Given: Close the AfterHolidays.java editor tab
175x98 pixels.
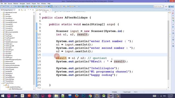Looking at the screenshot, I should click(x=50, y=10).
